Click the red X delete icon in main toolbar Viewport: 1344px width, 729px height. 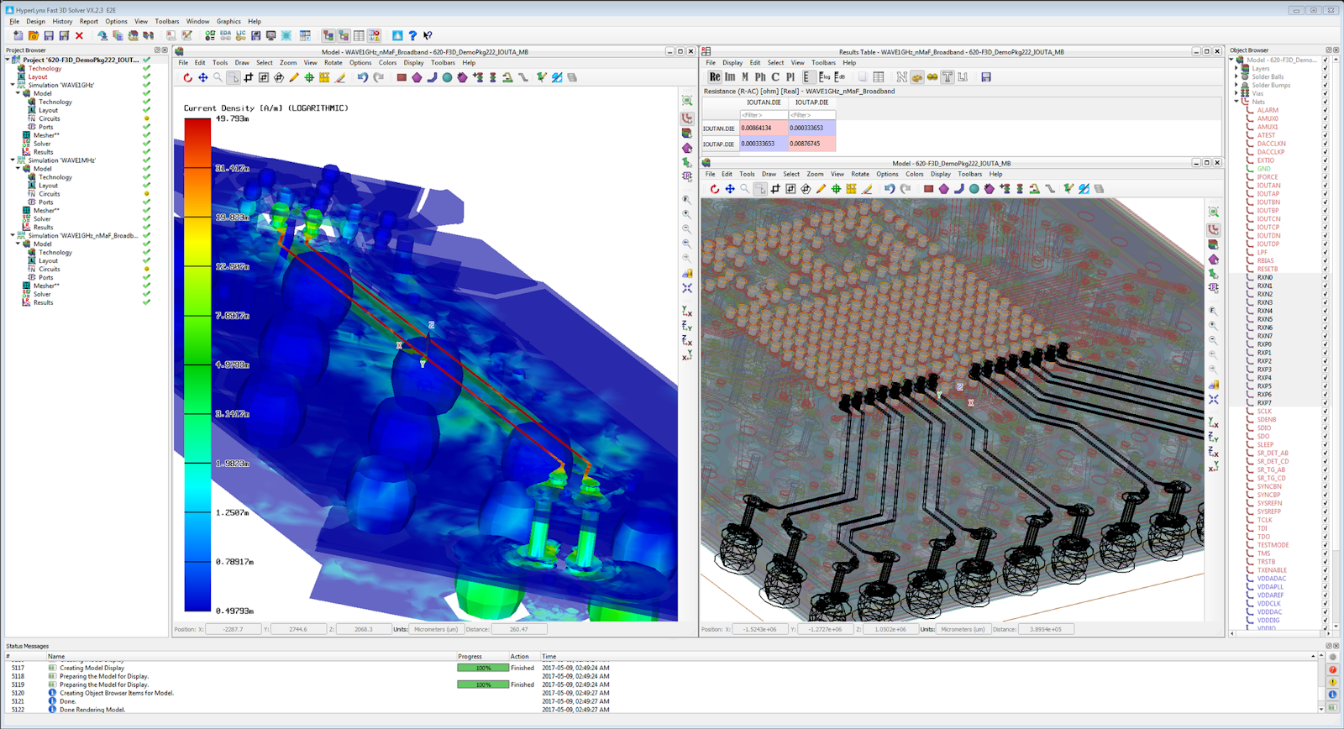click(80, 35)
